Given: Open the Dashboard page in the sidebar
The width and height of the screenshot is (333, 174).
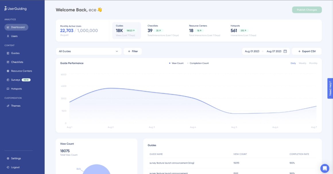Looking at the screenshot, I should (16, 27).
